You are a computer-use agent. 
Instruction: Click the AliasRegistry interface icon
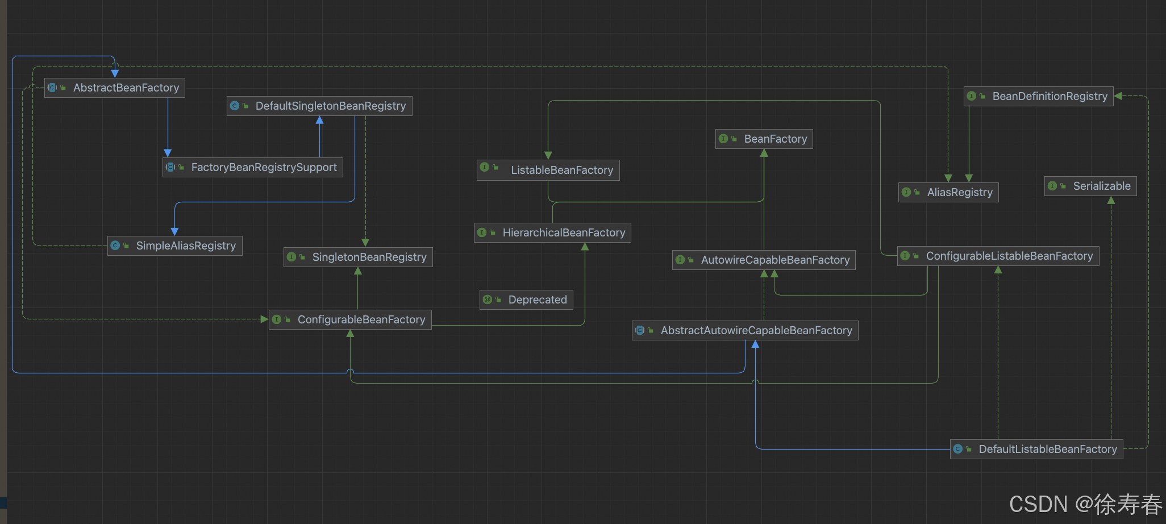tap(906, 192)
